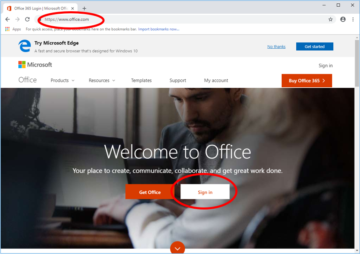The width and height of the screenshot is (360, 254).
Task: Click the browser forward arrow
Action: (17, 19)
